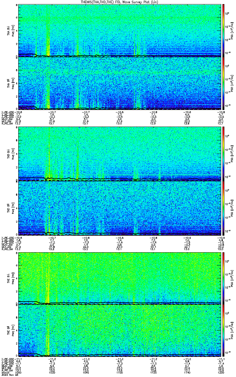Click the PSD [nT²/Hz] label of THE B-perpendicular
Image resolution: width=236 pixels, height=377 pixels.
[x=232, y=278]
